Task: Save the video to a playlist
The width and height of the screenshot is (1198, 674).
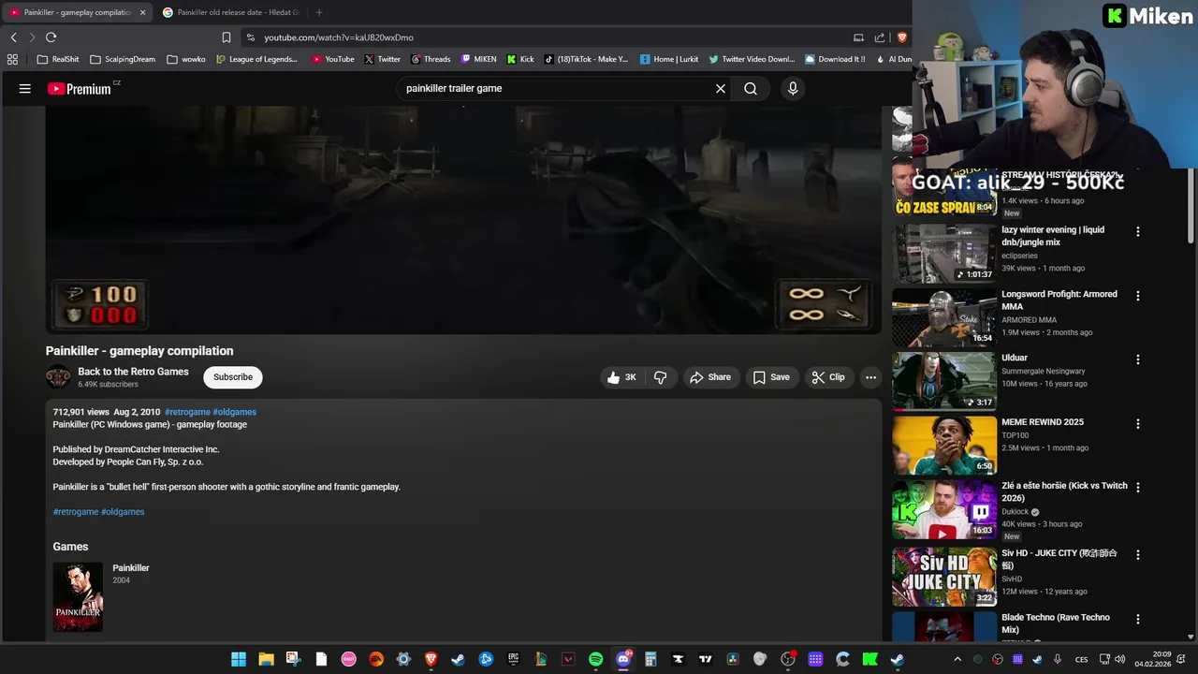Action: click(771, 377)
